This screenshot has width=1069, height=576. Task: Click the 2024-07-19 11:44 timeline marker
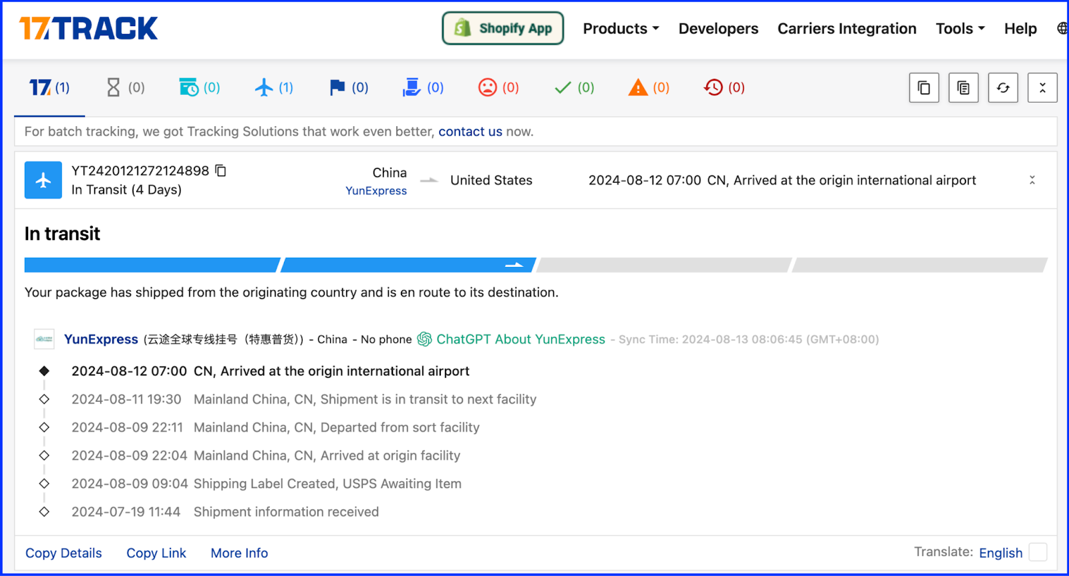44,512
